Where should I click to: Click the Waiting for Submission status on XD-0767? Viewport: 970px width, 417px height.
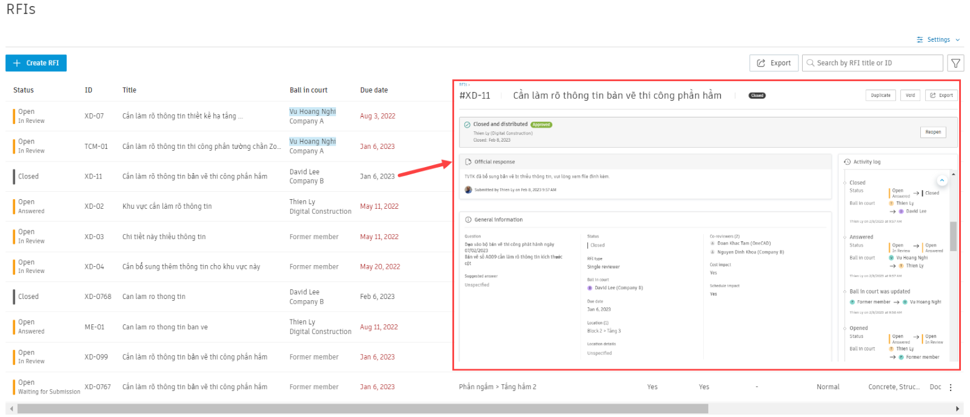click(49, 392)
